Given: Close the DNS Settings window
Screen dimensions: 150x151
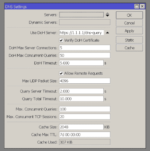Looking at the screenshot, I should pos(142,6).
